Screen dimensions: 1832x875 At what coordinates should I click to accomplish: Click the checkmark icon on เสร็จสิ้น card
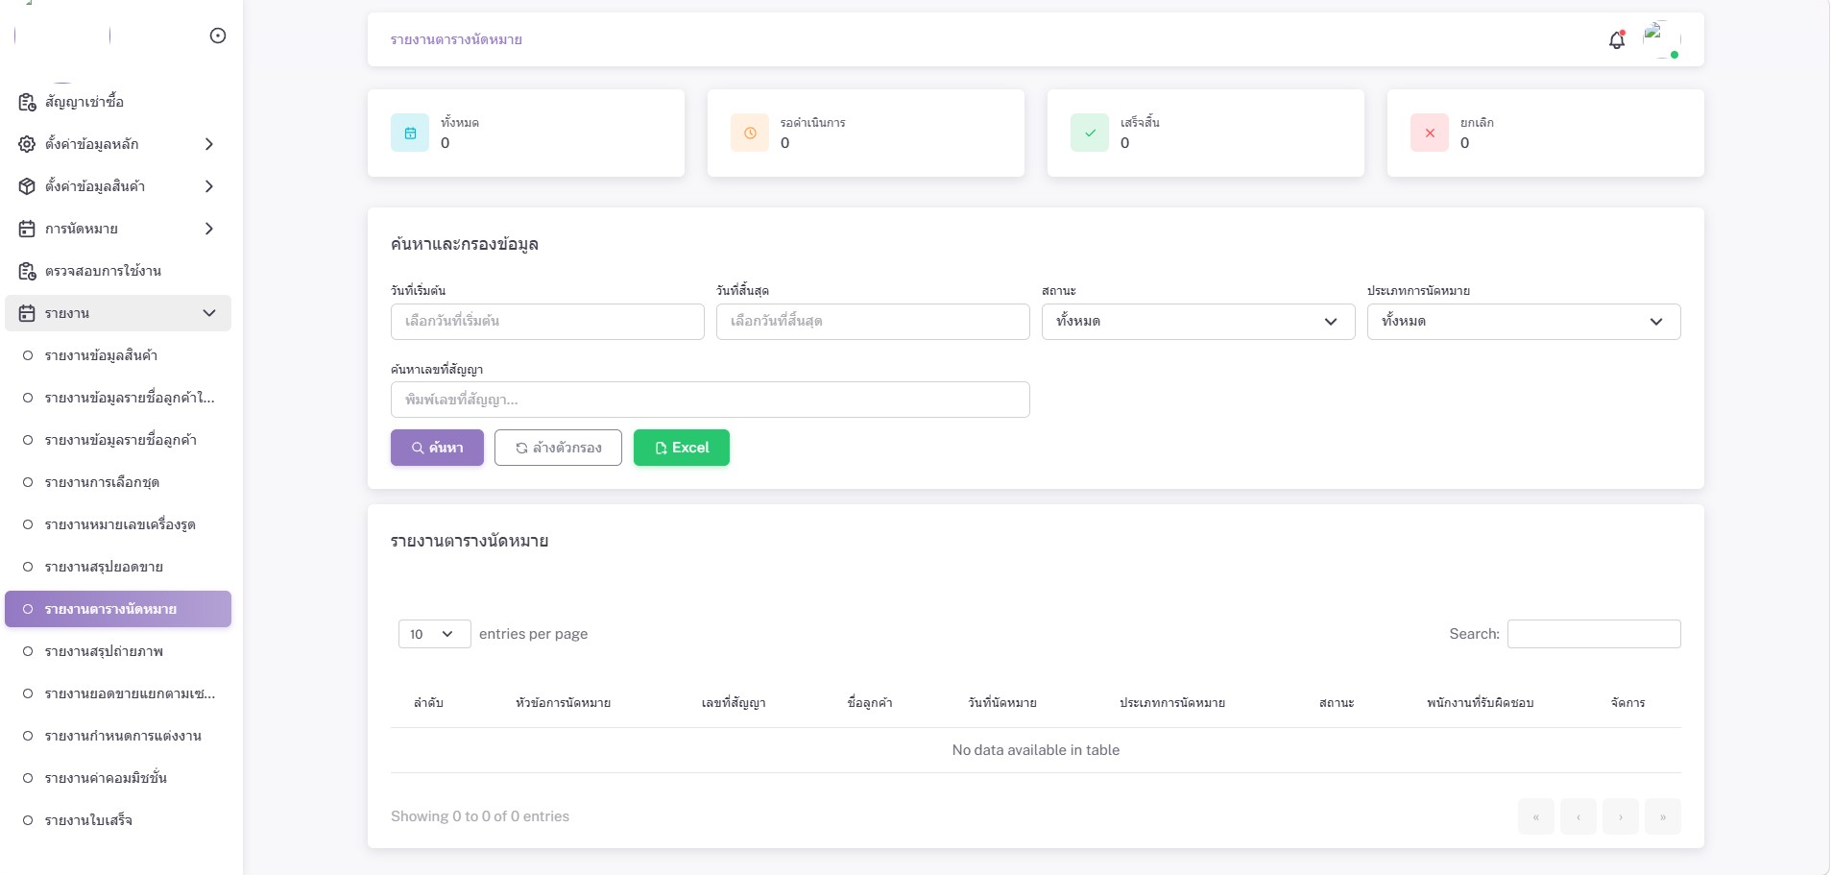coord(1090,134)
